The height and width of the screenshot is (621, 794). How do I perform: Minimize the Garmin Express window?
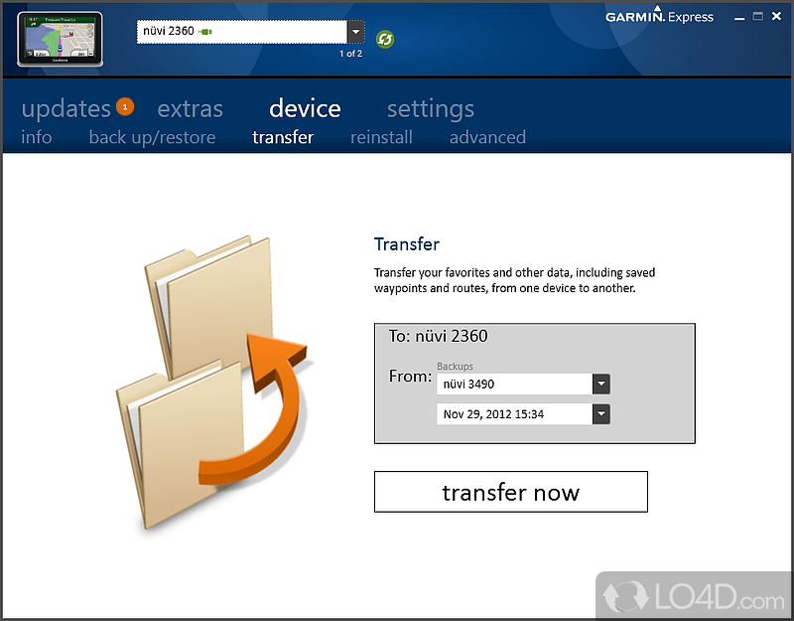tap(739, 17)
